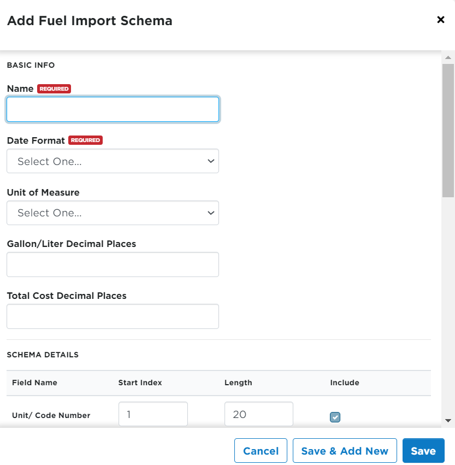Image resolution: width=455 pixels, height=465 pixels.
Task: Close the Add Fuel Import Schema dialog
Action: pyautogui.click(x=441, y=20)
